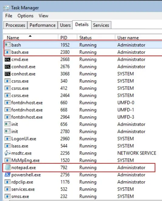
Task: Click the bash process icon, PID 1952
Action: pos(8,45)
